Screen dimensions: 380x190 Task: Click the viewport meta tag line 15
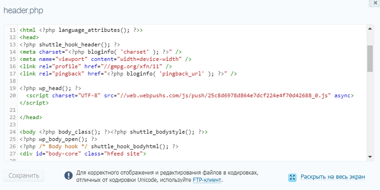(x=106, y=59)
